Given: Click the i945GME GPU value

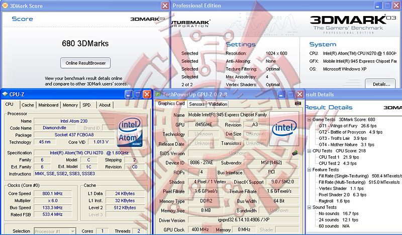Looking at the screenshot, I should point(204,125).
